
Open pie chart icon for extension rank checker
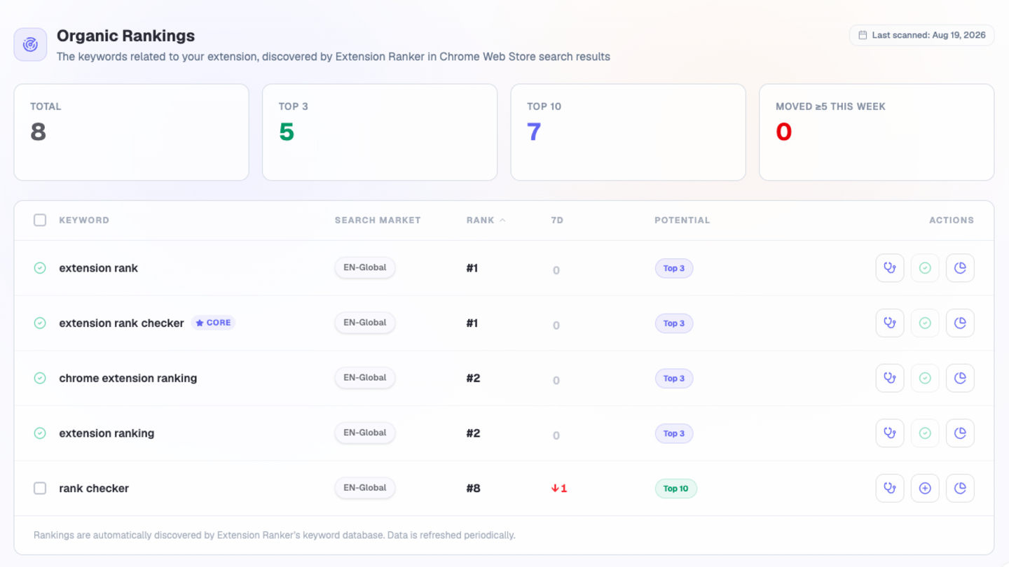[960, 323]
